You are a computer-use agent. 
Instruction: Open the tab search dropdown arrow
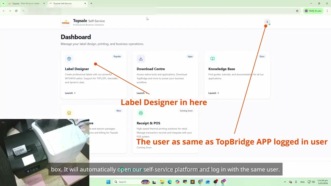3,3
